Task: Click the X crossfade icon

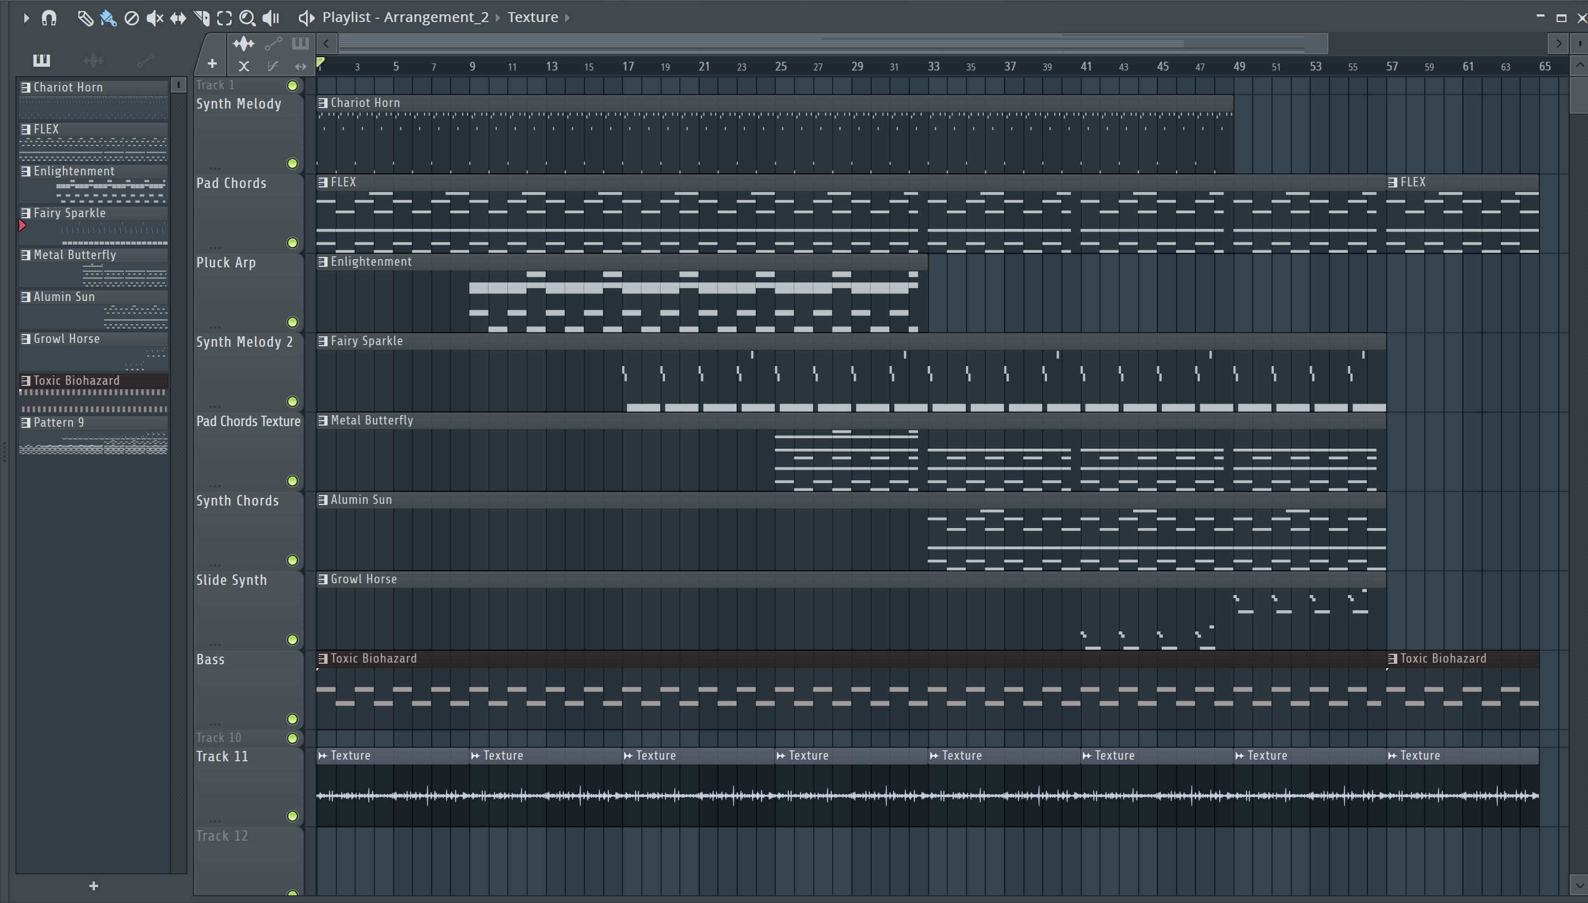Action: point(244,66)
